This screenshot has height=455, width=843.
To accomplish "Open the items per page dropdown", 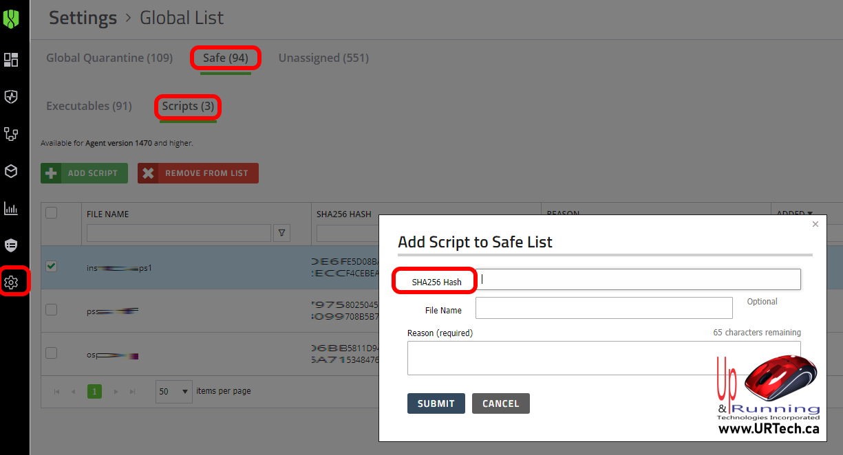I will [x=172, y=391].
